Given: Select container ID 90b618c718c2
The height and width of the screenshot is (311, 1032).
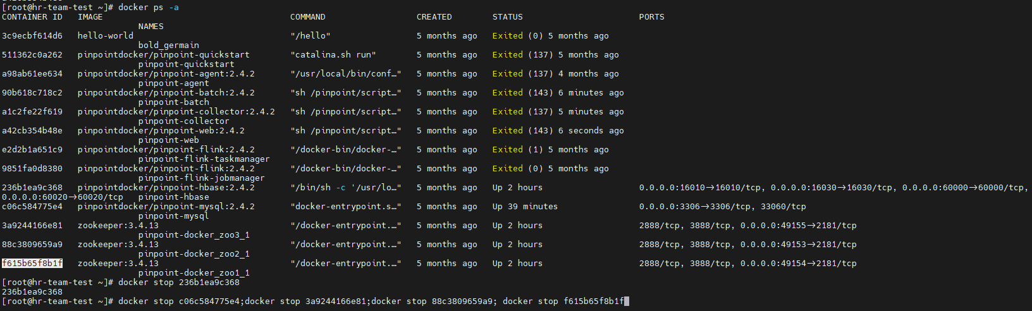Looking at the screenshot, I should click(32, 93).
